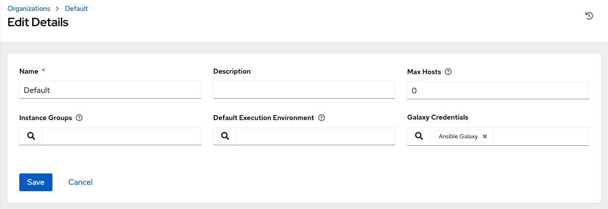
Task: Focus the Name text field
Action: coord(110,90)
